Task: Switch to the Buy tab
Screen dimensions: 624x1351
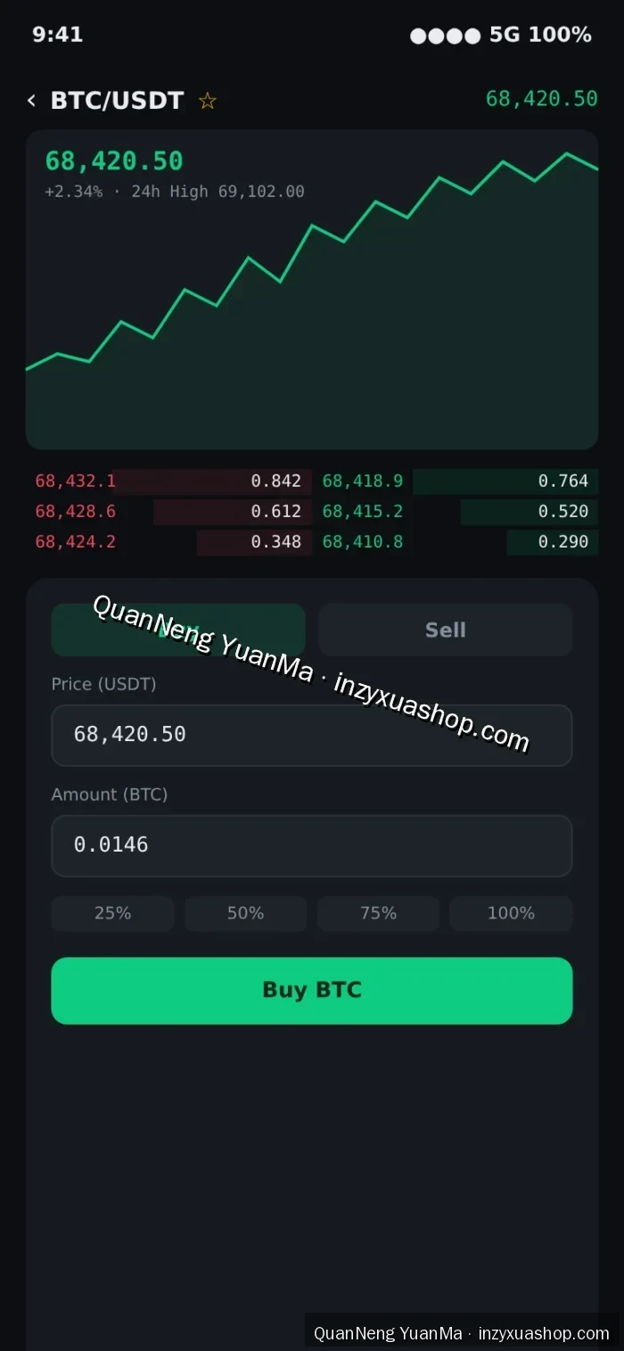Action: coord(178,630)
